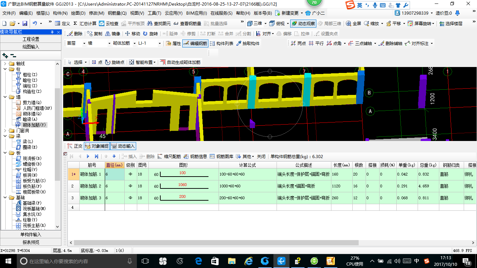Select the 镜像 mirror tool
477x268 pixels.
tap(112, 34)
